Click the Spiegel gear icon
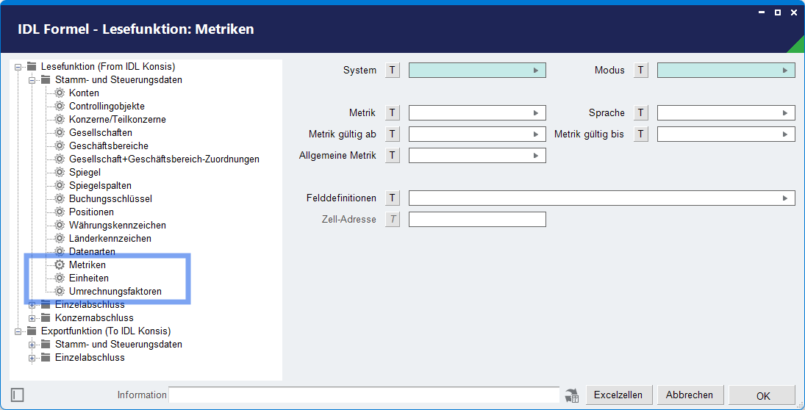805x410 pixels. click(60, 173)
